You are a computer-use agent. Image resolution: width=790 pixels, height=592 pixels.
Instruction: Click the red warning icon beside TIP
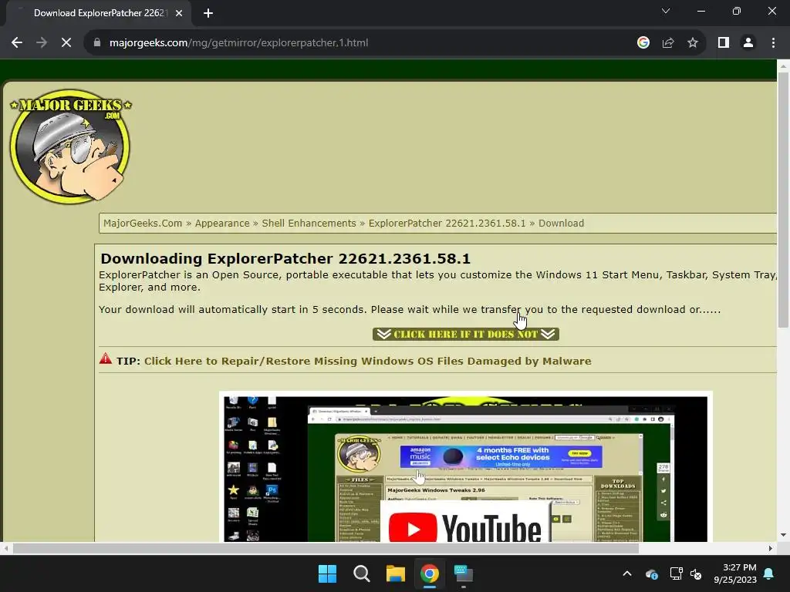click(106, 359)
